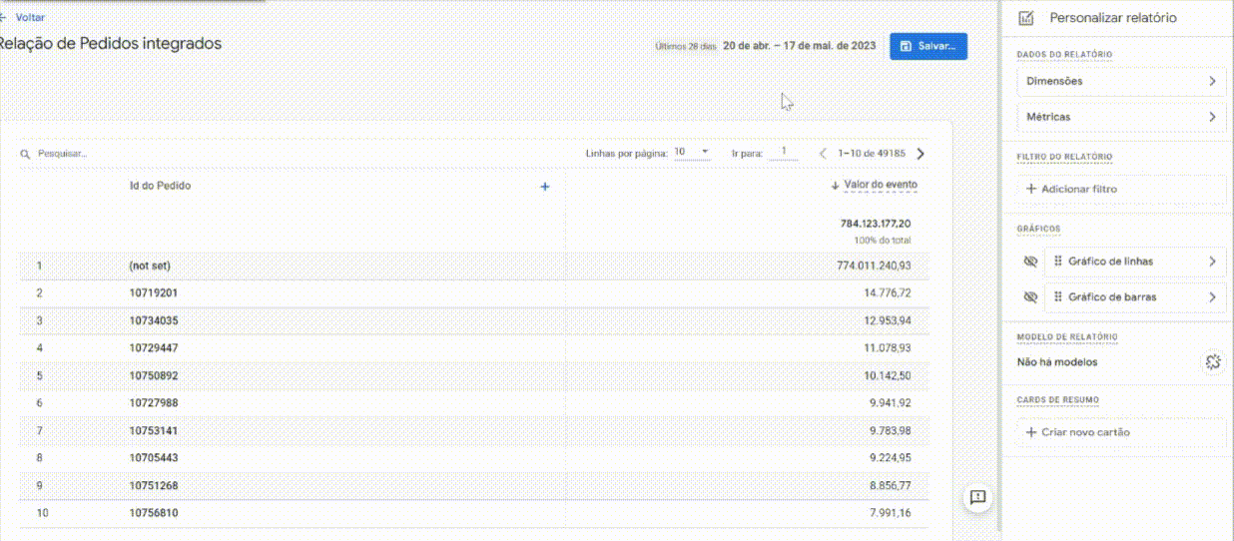Toggle visibility of Gráfico de barras
The width and height of the screenshot is (1234, 541).
1030,297
